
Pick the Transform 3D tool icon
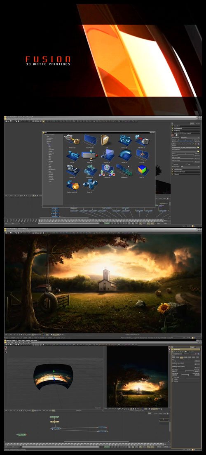pos(107,170)
